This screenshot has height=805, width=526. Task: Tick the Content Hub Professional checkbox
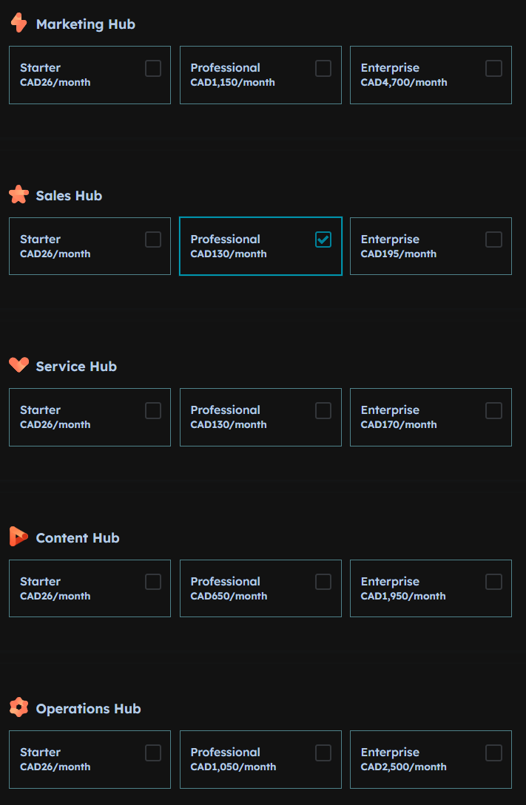click(x=323, y=582)
